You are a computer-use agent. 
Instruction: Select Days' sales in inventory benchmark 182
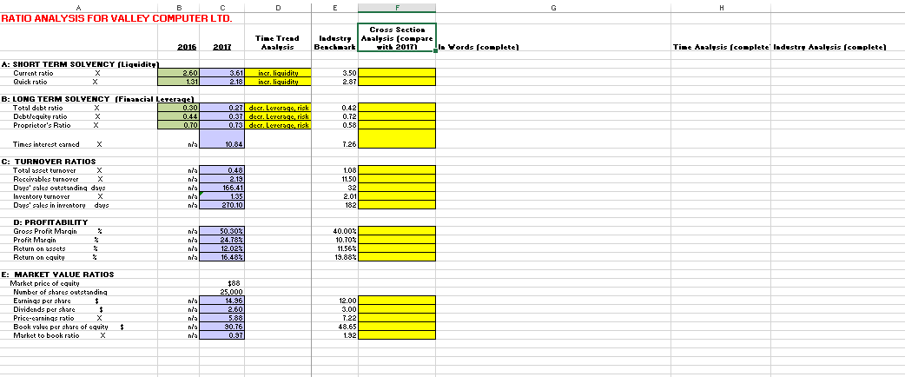pos(334,205)
